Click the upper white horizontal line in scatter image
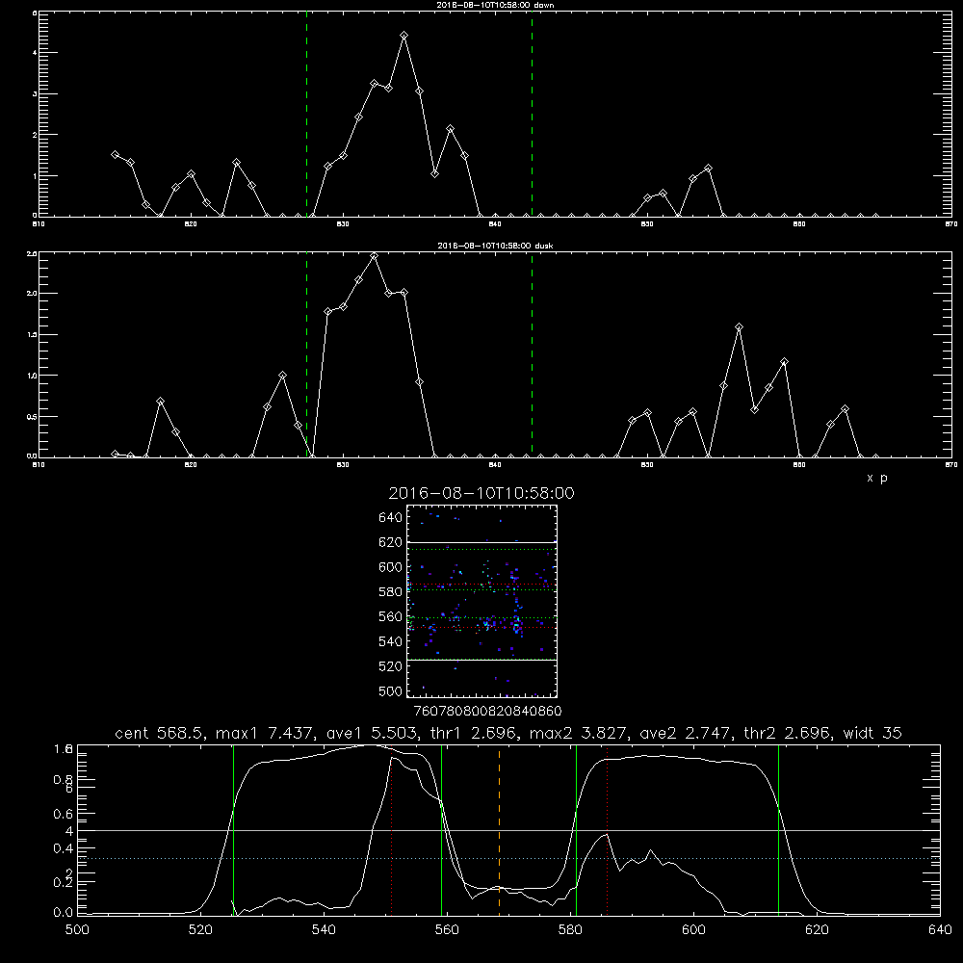This screenshot has width=963, height=963. (x=482, y=542)
